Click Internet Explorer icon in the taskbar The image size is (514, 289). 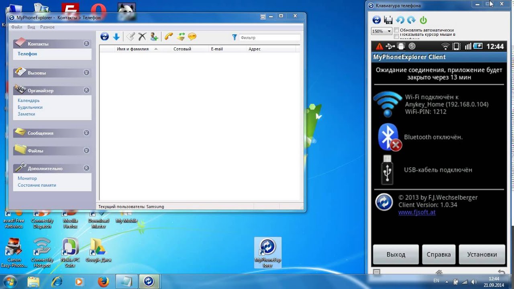[57, 282]
